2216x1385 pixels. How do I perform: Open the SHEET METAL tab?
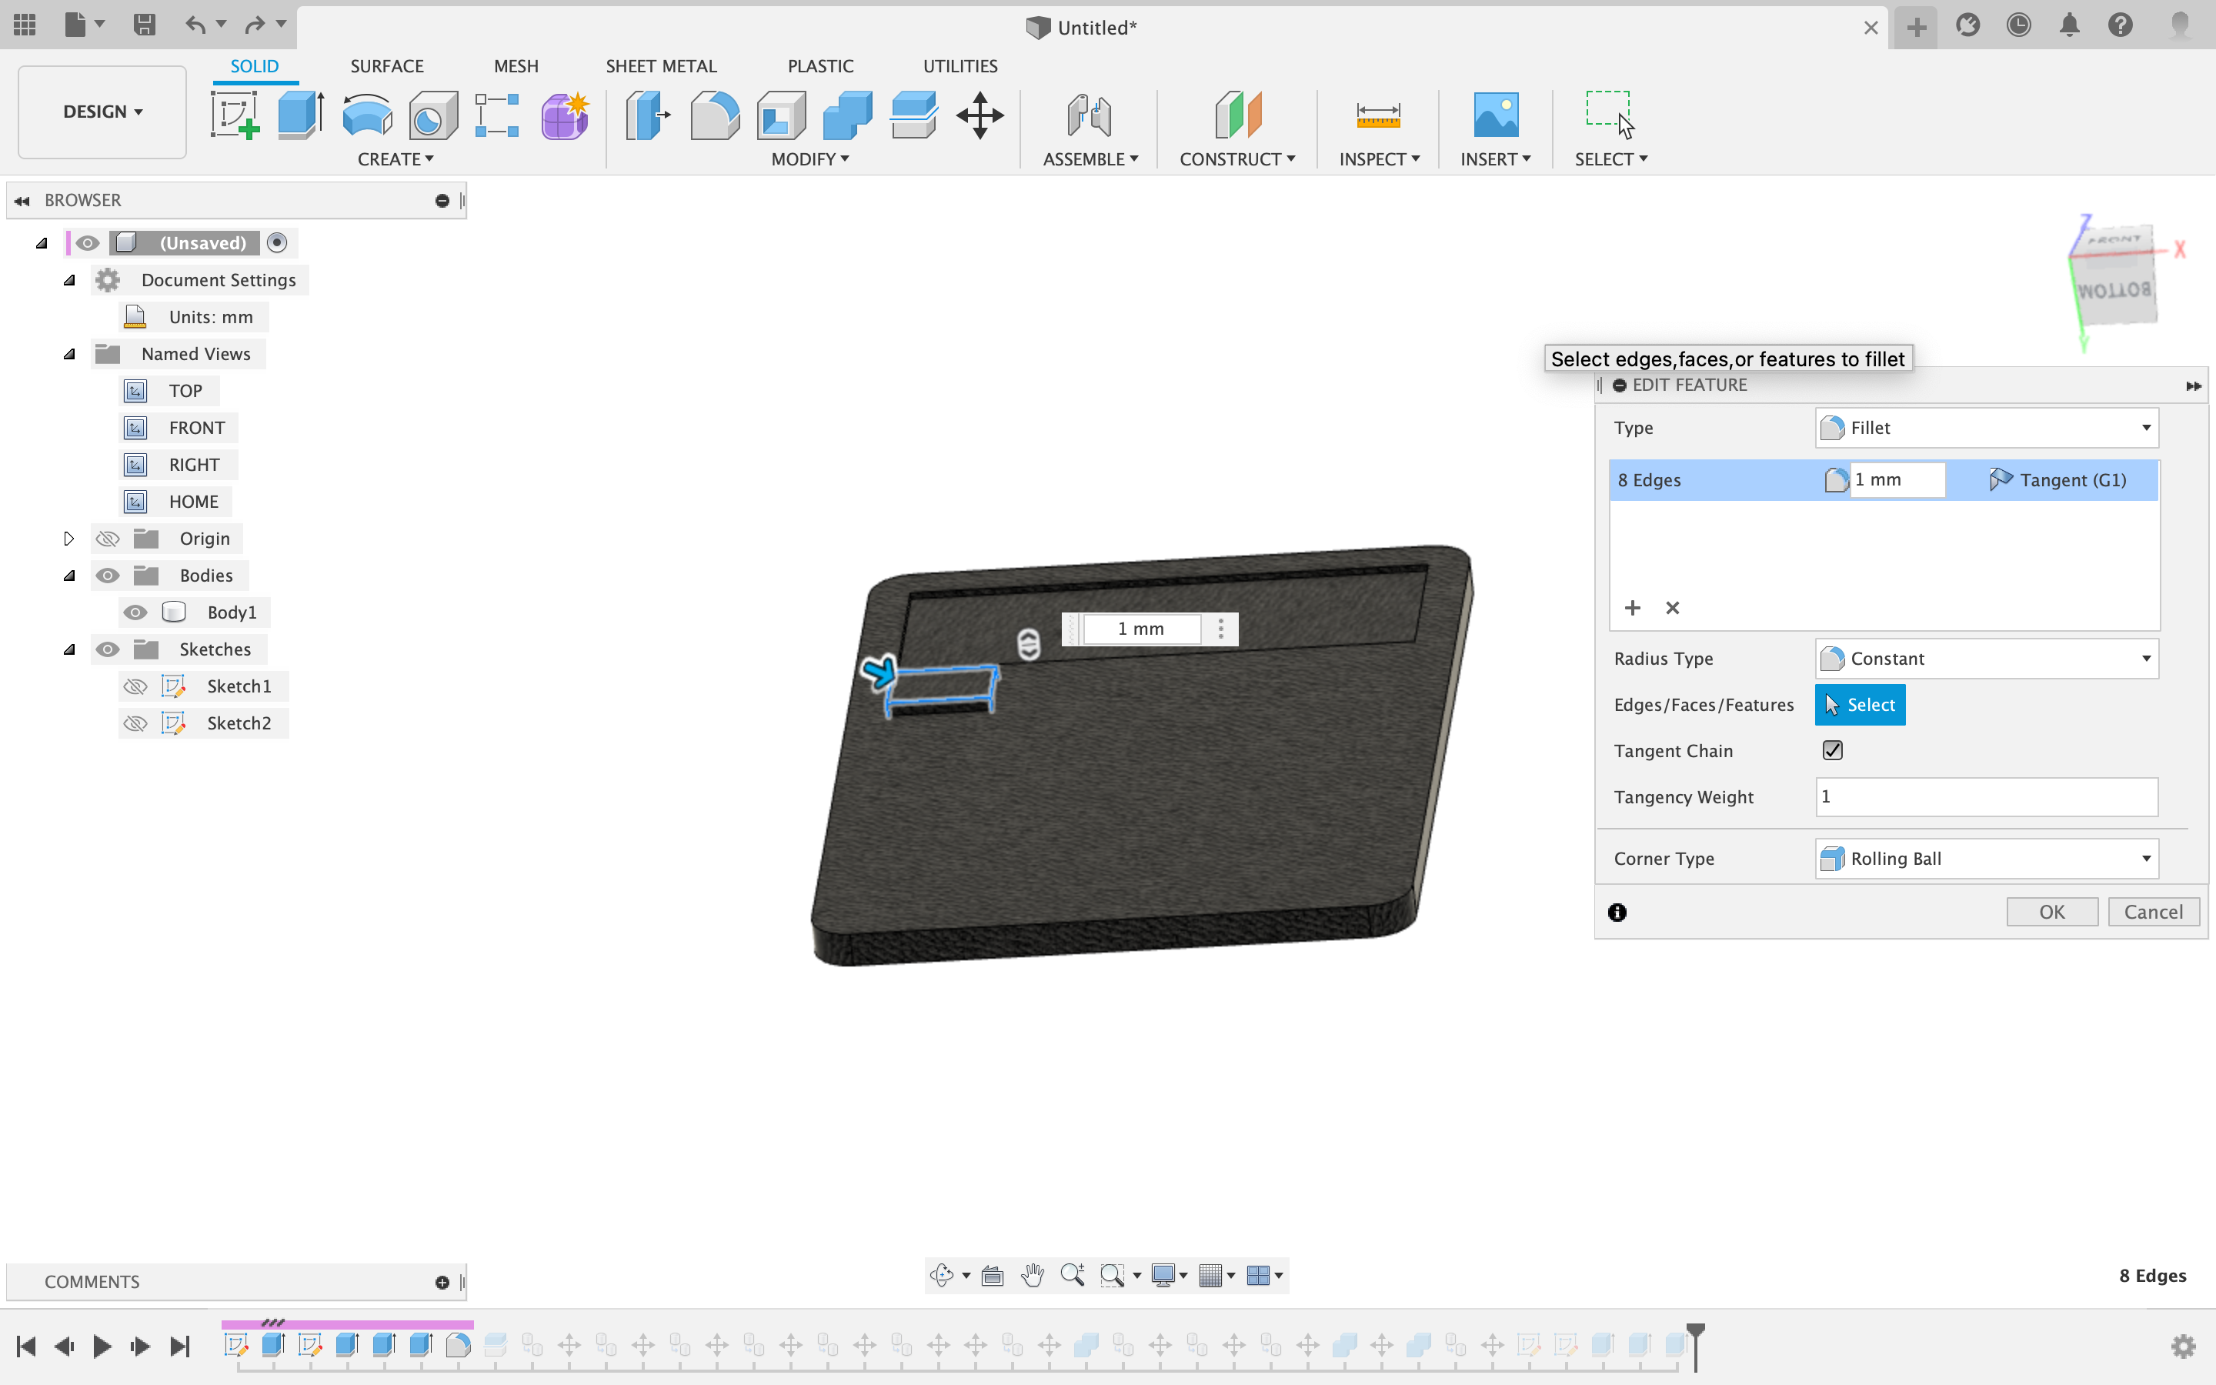tap(660, 66)
